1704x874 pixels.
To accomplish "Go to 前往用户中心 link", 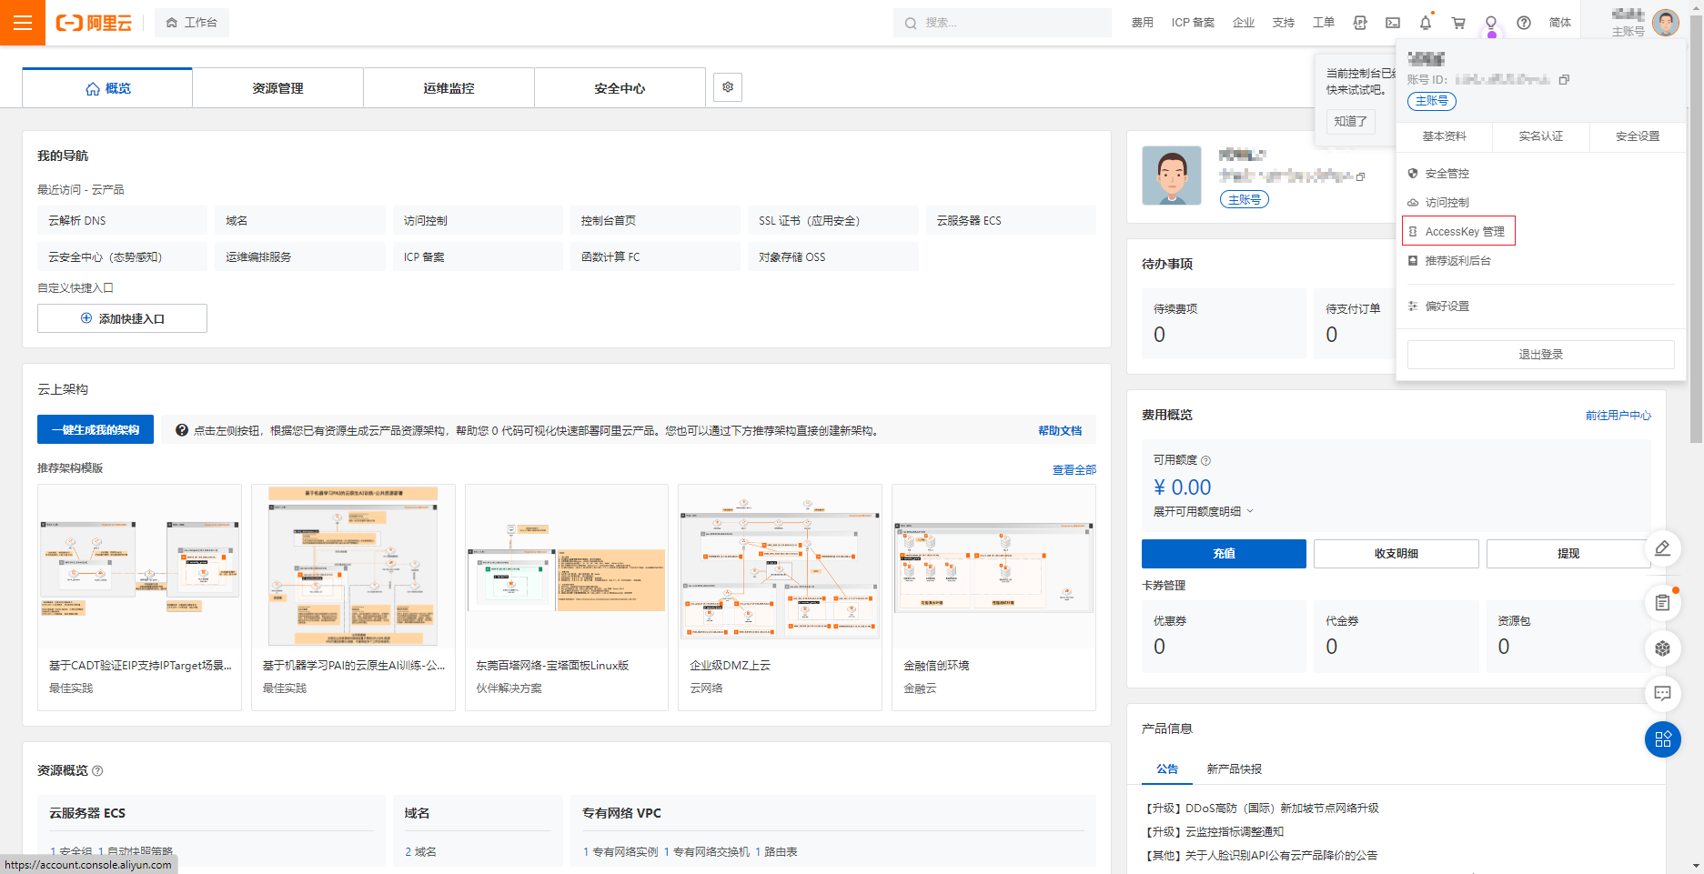I will 1618,416.
